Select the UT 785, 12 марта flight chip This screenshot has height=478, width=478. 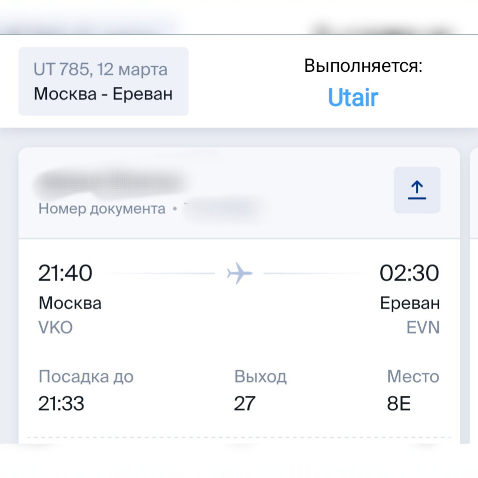click(x=104, y=81)
